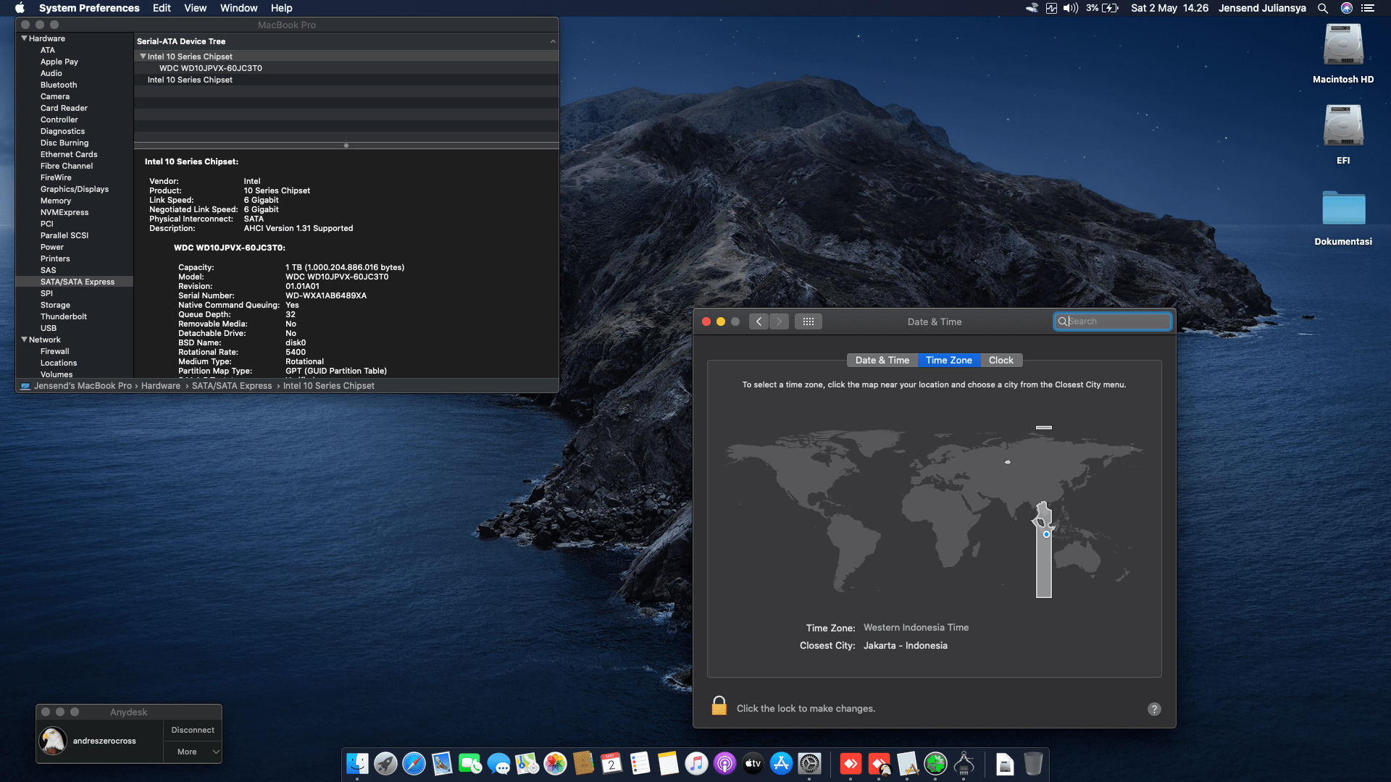Select the EFI drive on desktop
Image resolution: width=1391 pixels, height=782 pixels.
pos(1343,133)
